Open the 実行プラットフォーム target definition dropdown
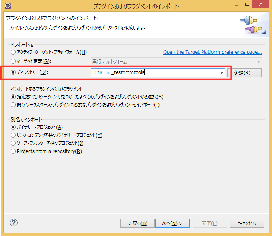This screenshot has height=236, width=272. coord(176,62)
